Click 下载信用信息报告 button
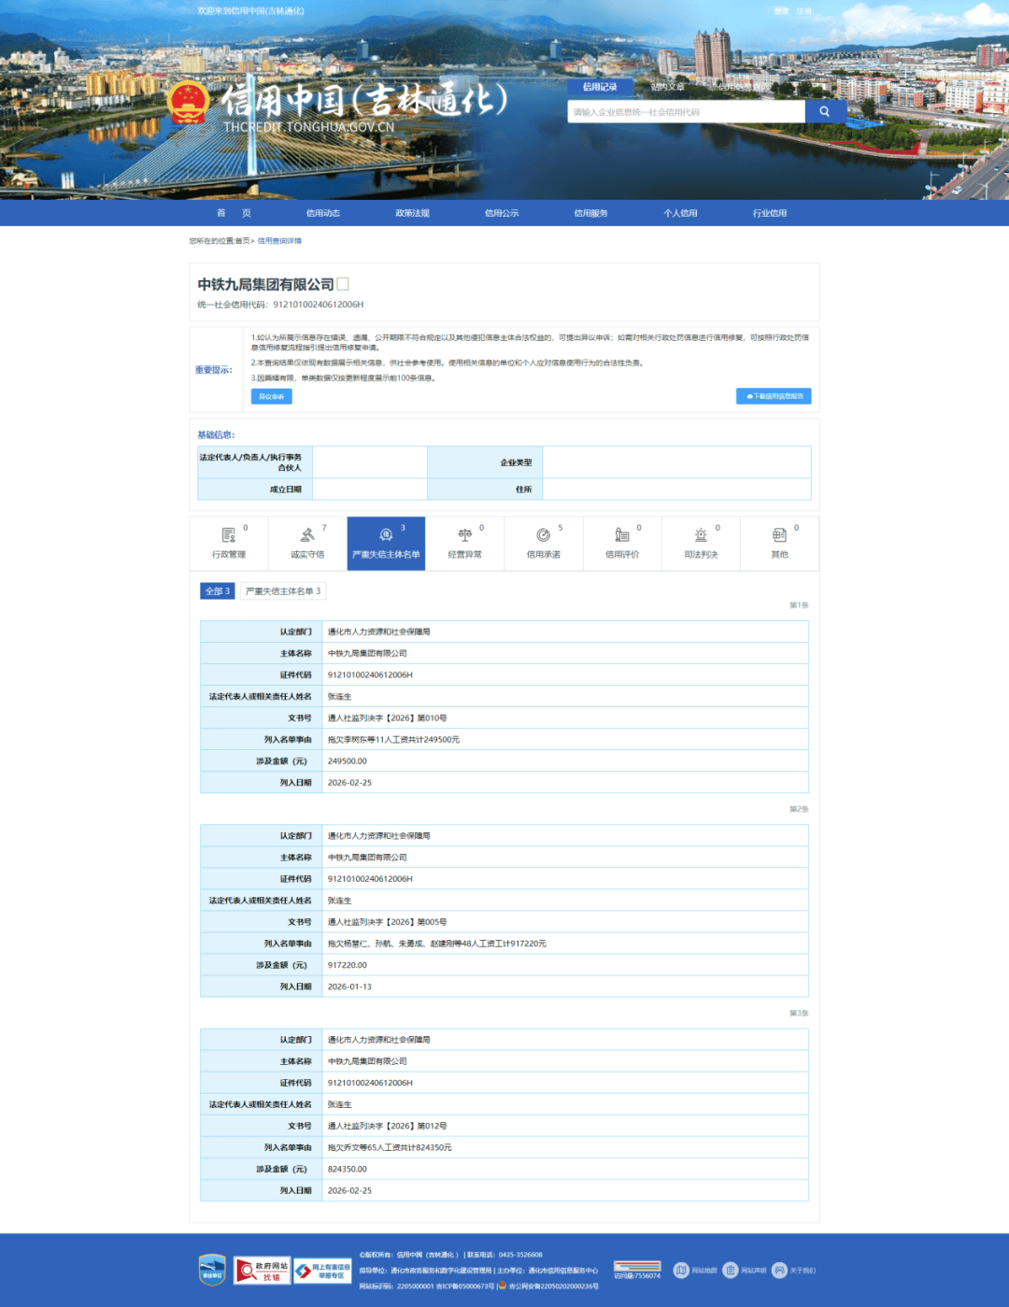Screen dimensions: 1009x1307 pos(774,396)
